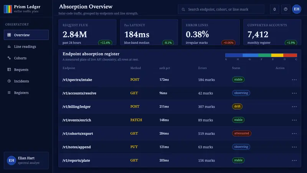Click the P99 Latency card
The width and height of the screenshot is (307, 173).
(x=149, y=32)
